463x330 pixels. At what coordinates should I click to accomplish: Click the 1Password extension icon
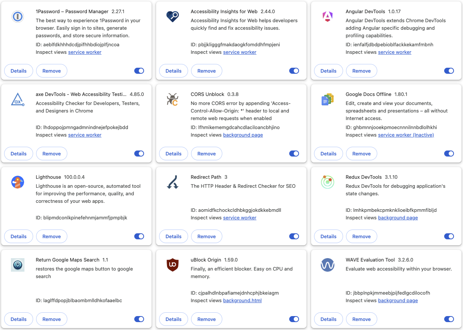pyautogui.click(x=18, y=17)
